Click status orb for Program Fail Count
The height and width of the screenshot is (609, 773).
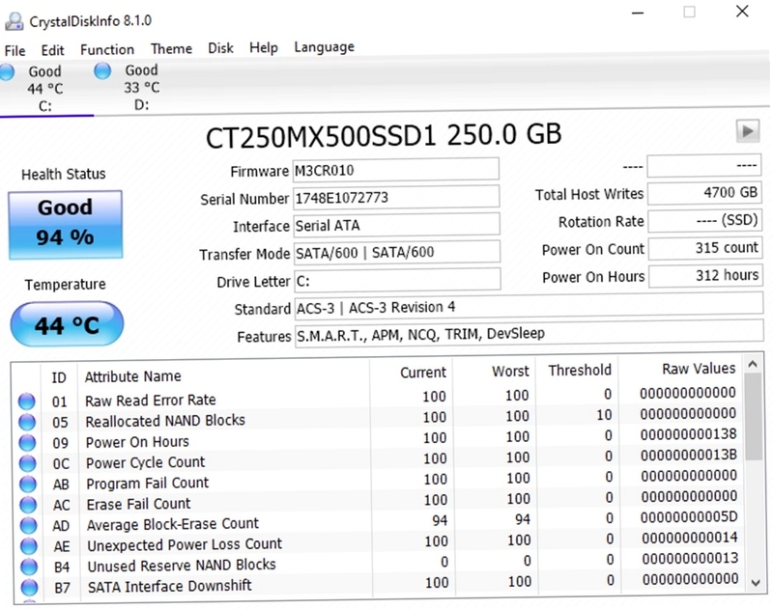coord(28,484)
